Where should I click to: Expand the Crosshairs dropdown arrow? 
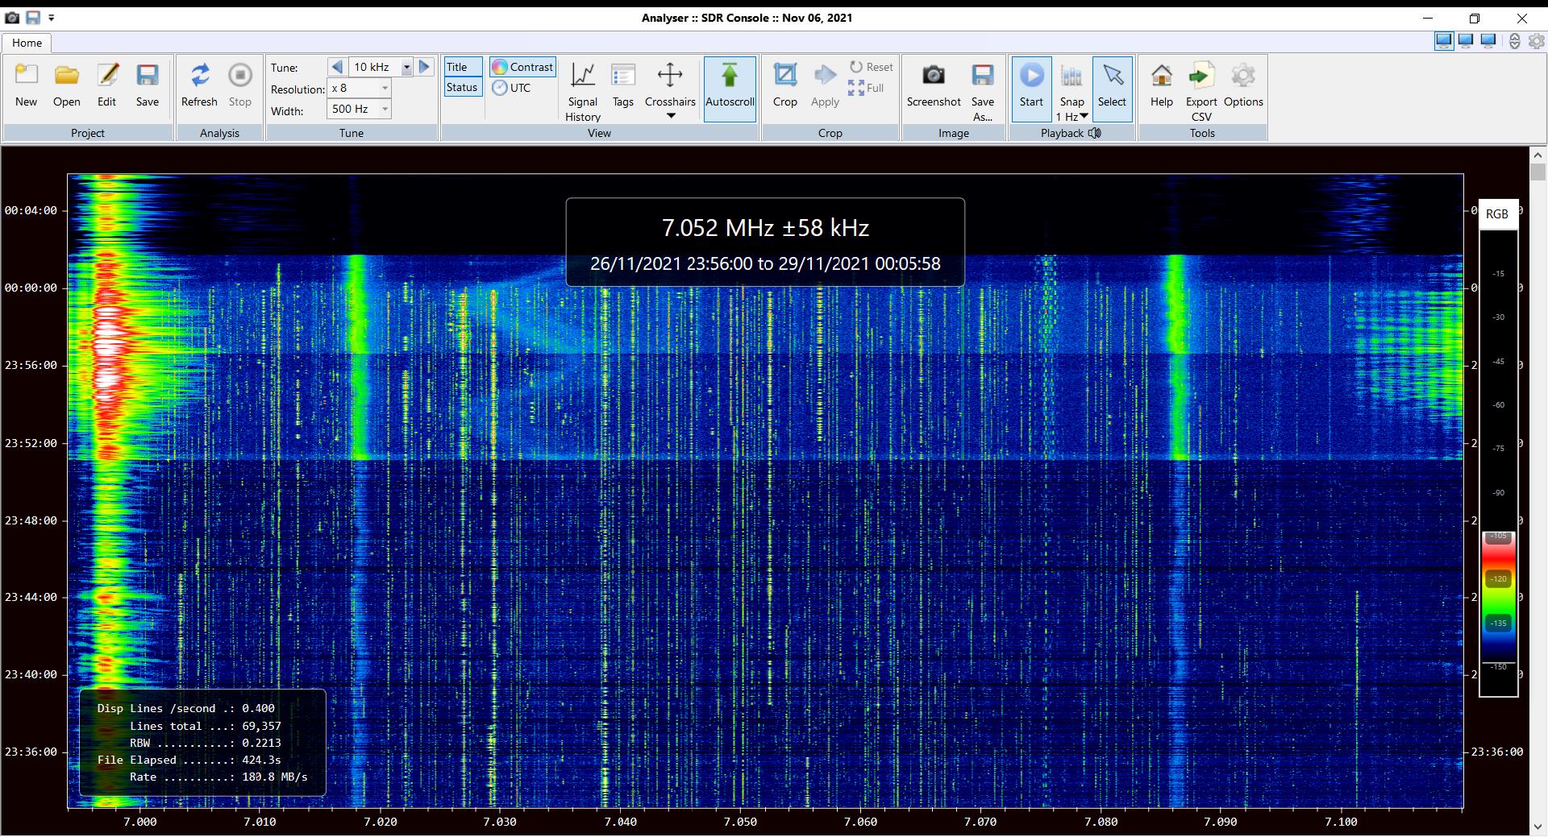click(670, 116)
